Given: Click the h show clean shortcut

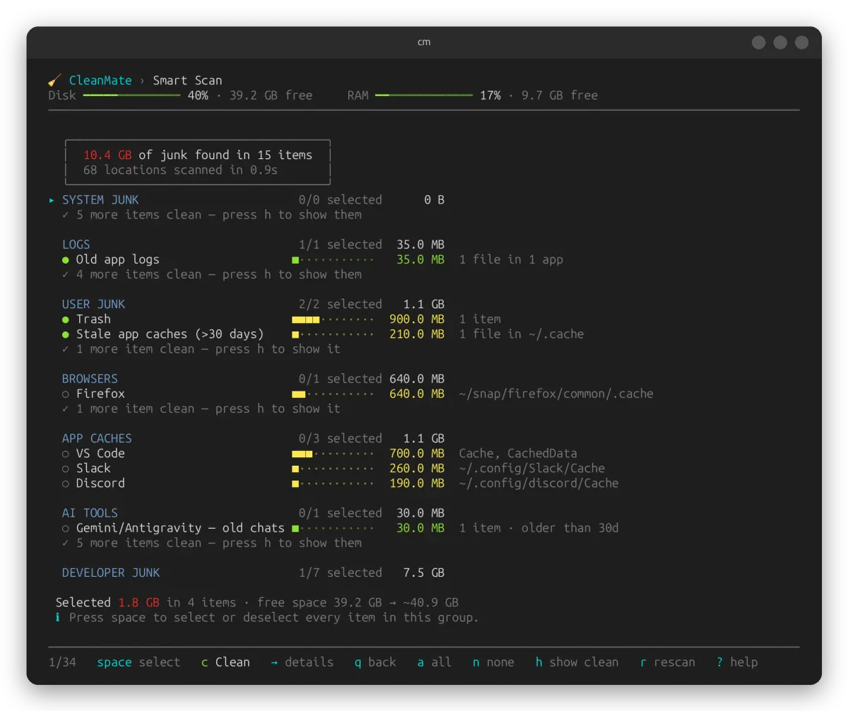Looking at the screenshot, I should pyautogui.click(x=577, y=662).
